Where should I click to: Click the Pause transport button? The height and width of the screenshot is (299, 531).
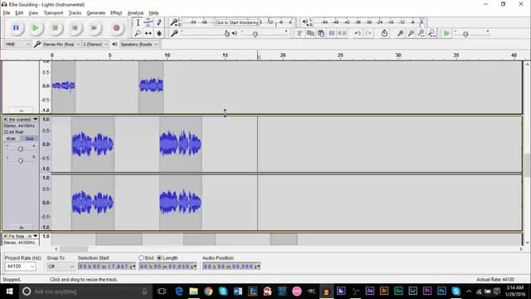click(16, 27)
